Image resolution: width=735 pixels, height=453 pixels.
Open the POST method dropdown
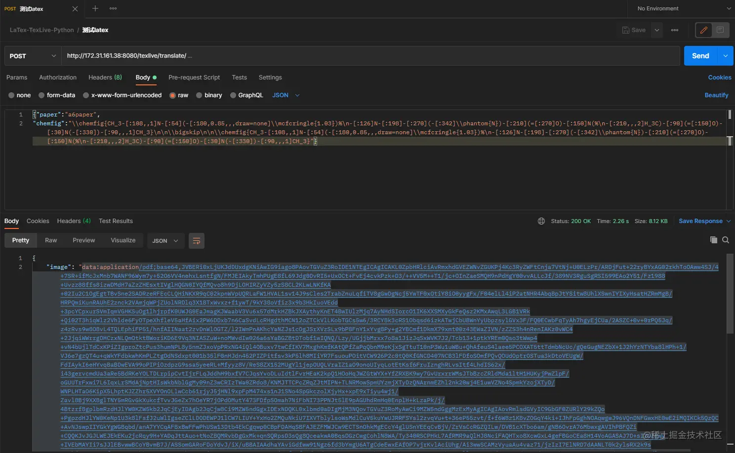[33, 56]
